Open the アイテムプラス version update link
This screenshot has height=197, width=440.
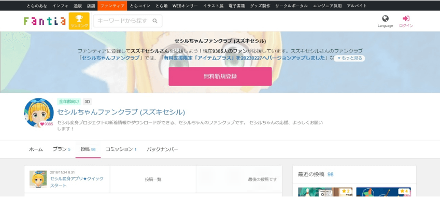[245, 58]
